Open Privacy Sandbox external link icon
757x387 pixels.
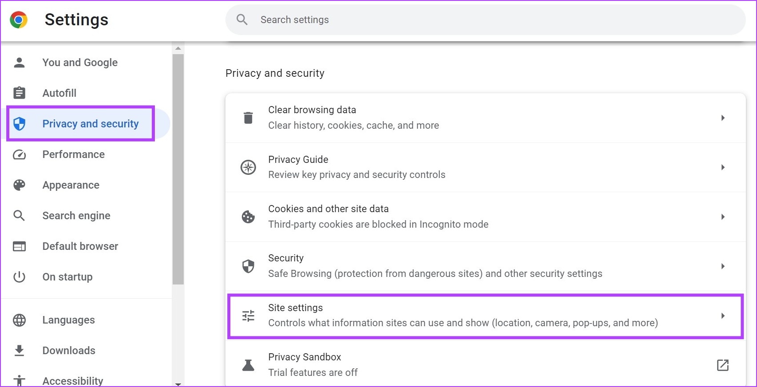pyautogui.click(x=723, y=365)
